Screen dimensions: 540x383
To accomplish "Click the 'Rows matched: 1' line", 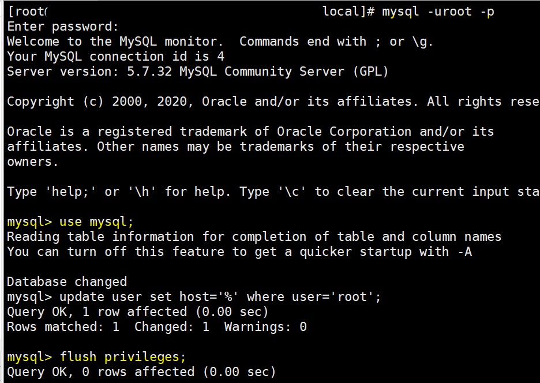I will [157, 327].
